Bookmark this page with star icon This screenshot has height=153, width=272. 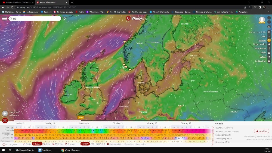tap(250, 7)
